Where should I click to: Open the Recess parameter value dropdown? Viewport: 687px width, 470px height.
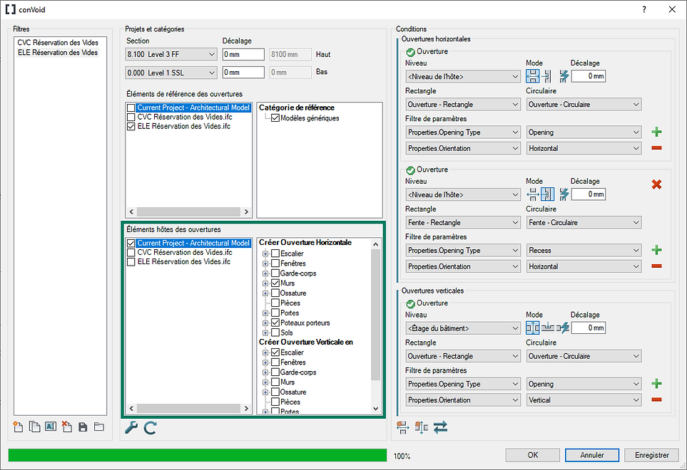click(x=584, y=251)
